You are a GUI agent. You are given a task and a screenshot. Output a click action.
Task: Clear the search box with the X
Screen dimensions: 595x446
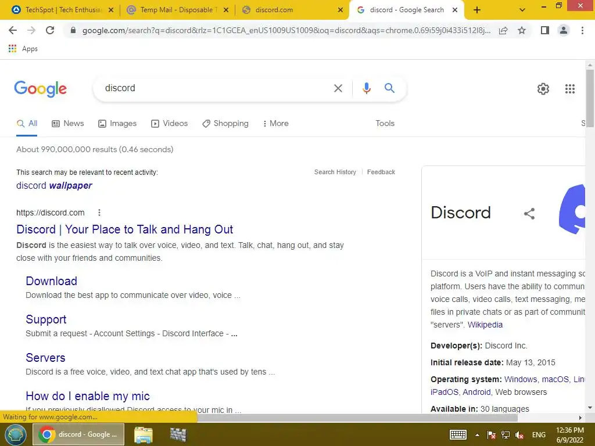338,88
